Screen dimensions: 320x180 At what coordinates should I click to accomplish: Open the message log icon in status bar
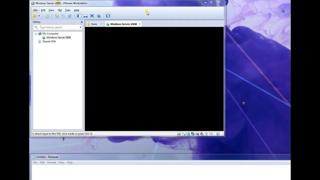(x=218, y=134)
